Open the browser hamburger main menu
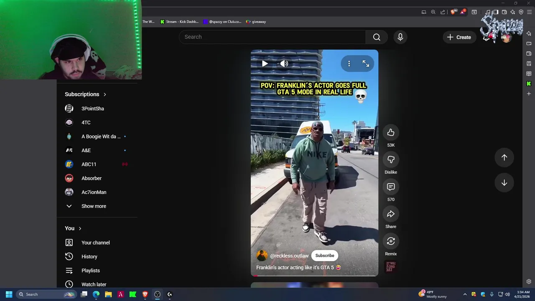The image size is (535, 301). pyautogui.click(x=529, y=12)
